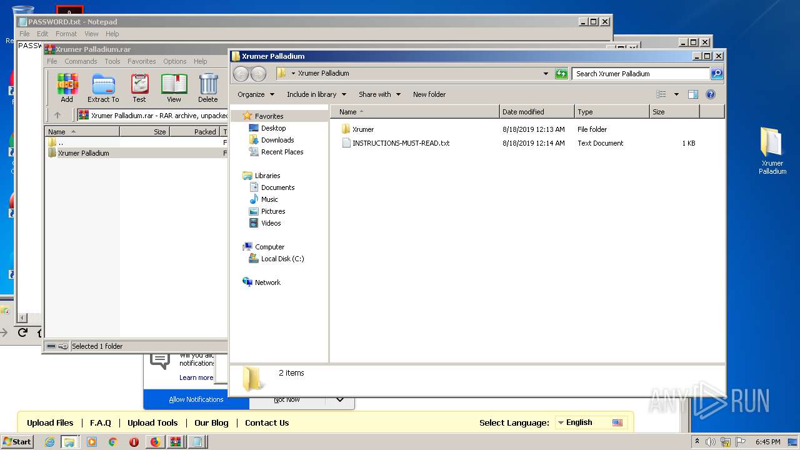Go forward in Explorer navigation

[258, 74]
